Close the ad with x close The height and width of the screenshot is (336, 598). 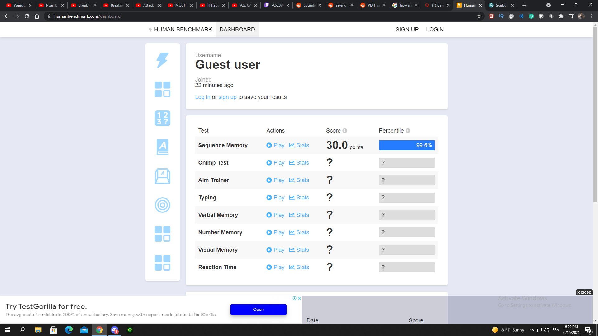pyautogui.click(x=584, y=292)
